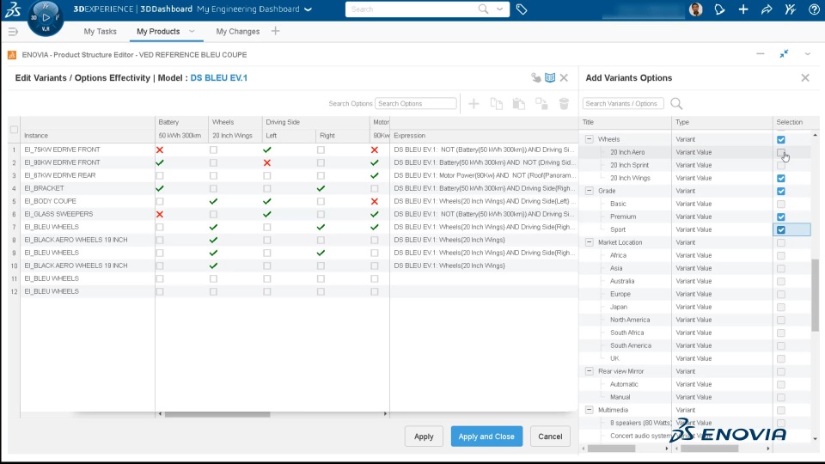Screen dimensions: 825x464
Task: Check the select-all rows header checkbox
Action: pyautogui.click(x=15, y=129)
